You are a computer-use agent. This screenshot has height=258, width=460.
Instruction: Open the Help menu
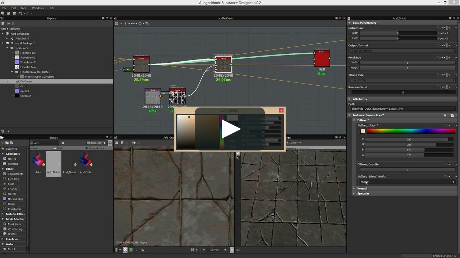(x=51, y=8)
